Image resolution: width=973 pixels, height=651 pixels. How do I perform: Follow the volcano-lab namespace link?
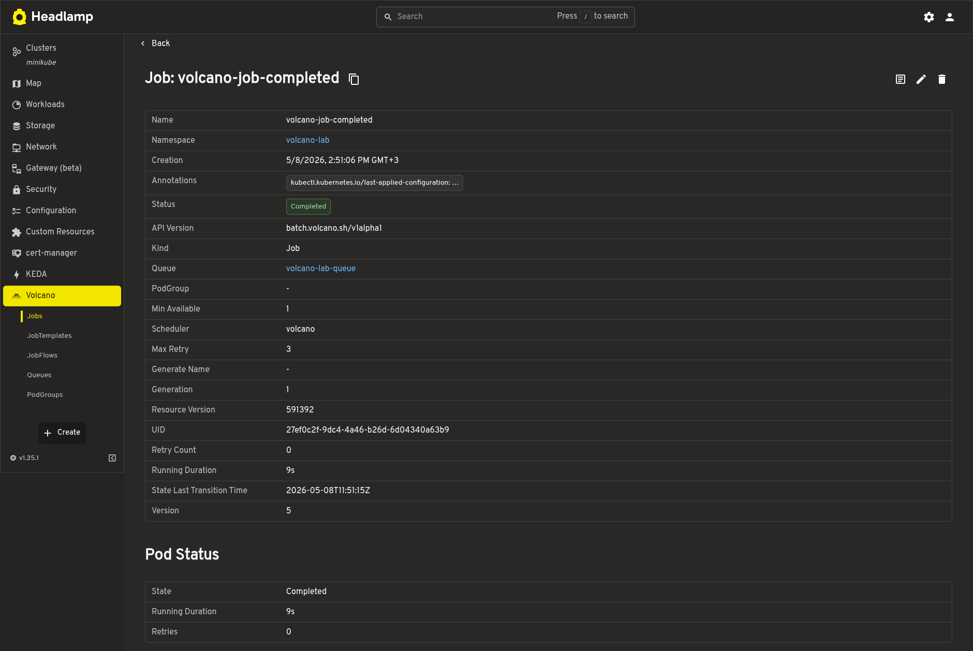(x=307, y=140)
